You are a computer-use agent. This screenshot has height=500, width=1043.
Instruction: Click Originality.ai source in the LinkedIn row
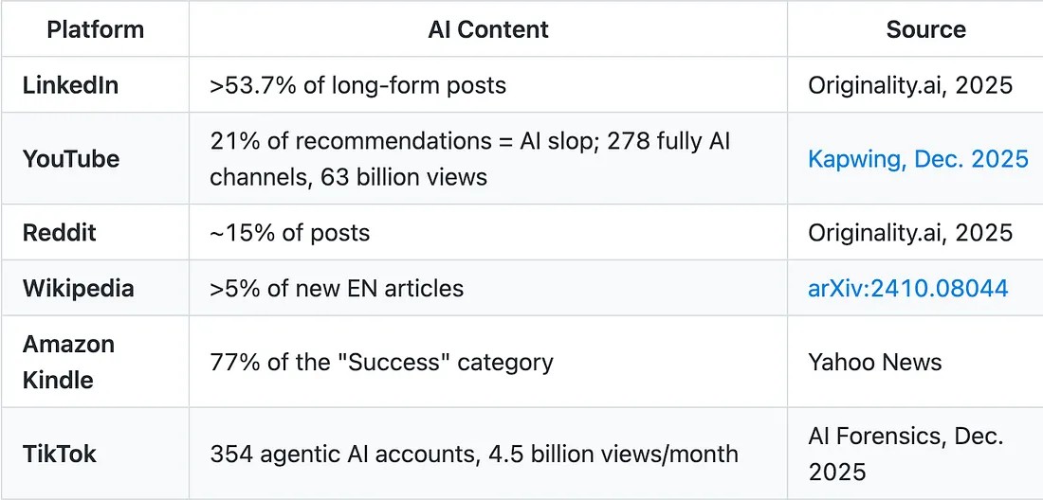pyautogui.click(x=909, y=85)
